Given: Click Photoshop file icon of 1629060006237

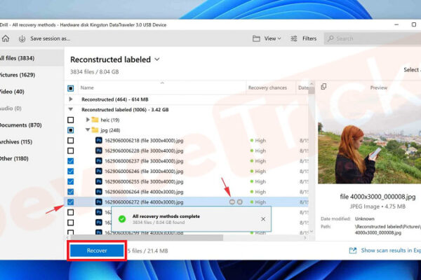Looking at the screenshot, I should pos(99,161).
